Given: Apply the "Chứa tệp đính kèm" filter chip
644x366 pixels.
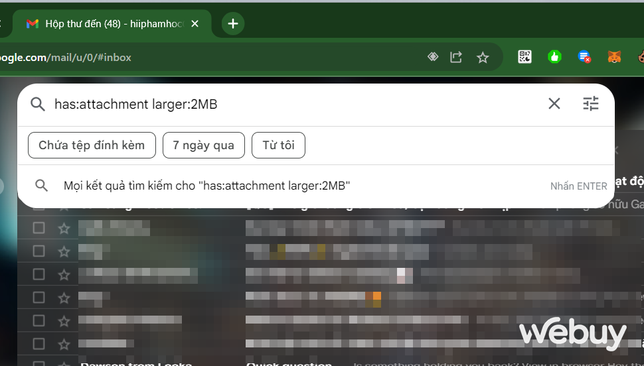Looking at the screenshot, I should tap(92, 145).
